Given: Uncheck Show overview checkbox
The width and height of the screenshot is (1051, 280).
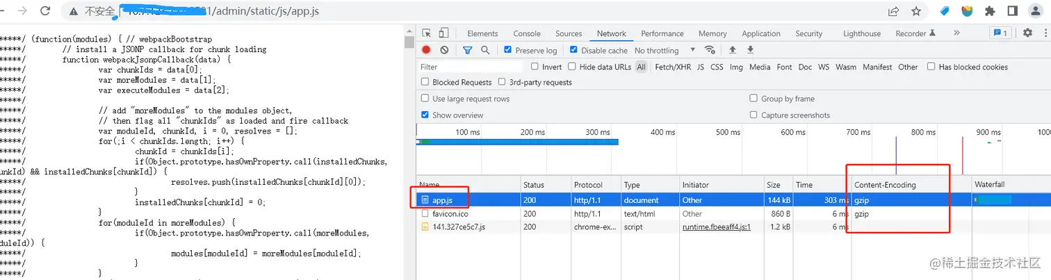Looking at the screenshot, I should (425, 115).
